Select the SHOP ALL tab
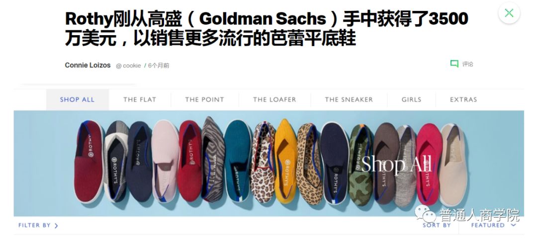537x239 pixels. tap(78, 100)
